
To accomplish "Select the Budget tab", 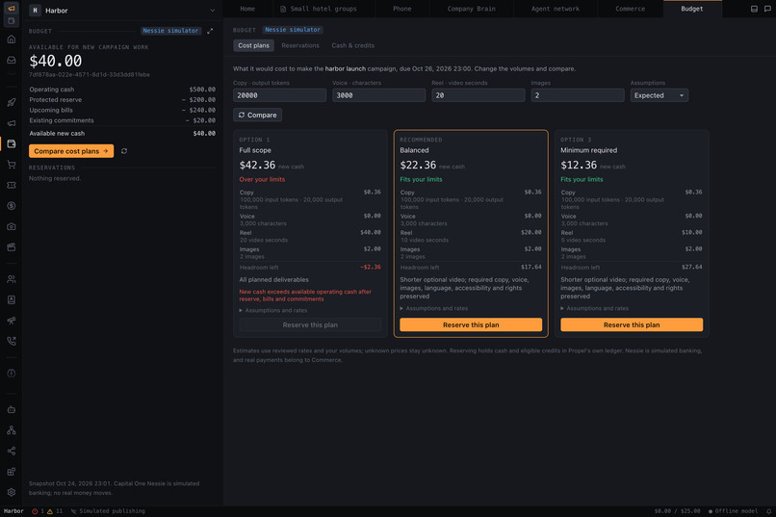I will [692, 9].
